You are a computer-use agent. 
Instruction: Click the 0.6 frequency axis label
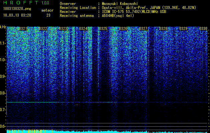pyautogui.click(x=3, y=126)
